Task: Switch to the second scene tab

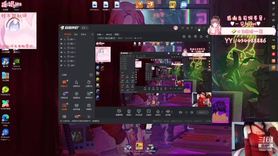Action: coord(76,34)
